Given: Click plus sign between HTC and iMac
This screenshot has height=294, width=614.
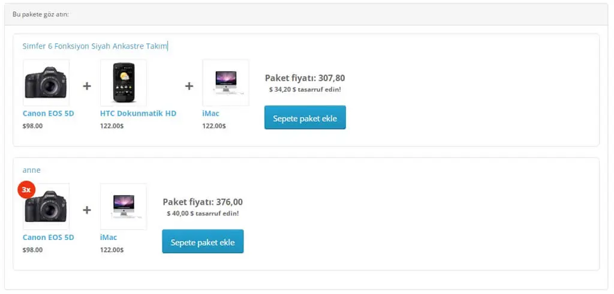Looking at the screenshot, I should click(x=189, y=86).
